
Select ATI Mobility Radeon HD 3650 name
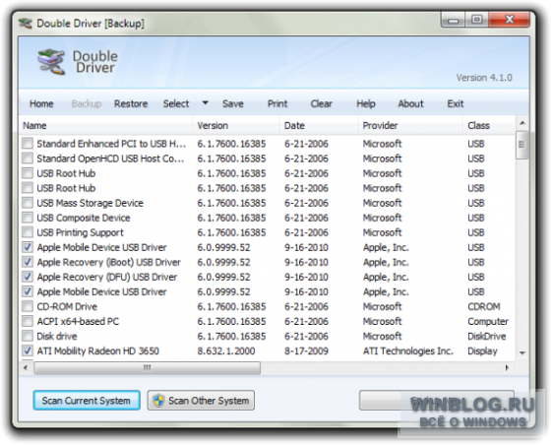coord(97,350)
